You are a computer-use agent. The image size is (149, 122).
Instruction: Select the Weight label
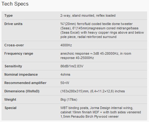10,99
